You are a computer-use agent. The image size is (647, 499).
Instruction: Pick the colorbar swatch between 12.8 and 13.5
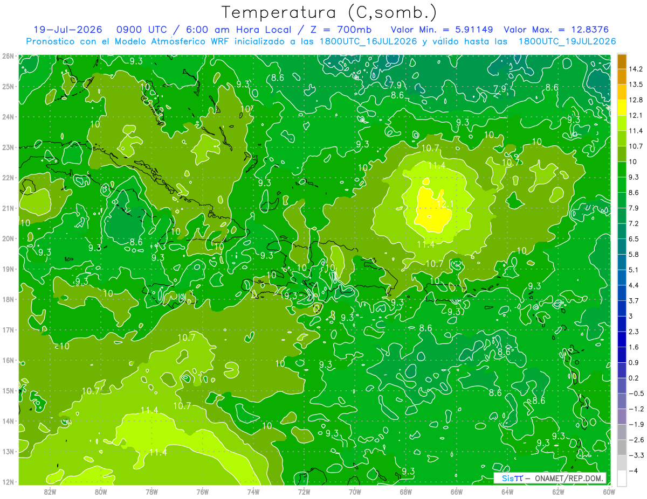pyautogui.click(x=622, y=92)
